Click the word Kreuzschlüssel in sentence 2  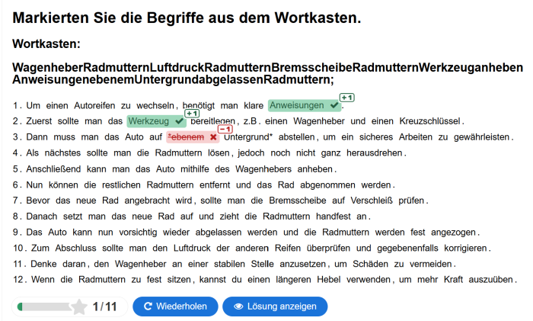click(x=429, y=121)
